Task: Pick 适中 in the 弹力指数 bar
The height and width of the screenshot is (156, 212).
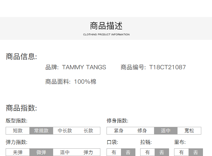Action: 65,152
